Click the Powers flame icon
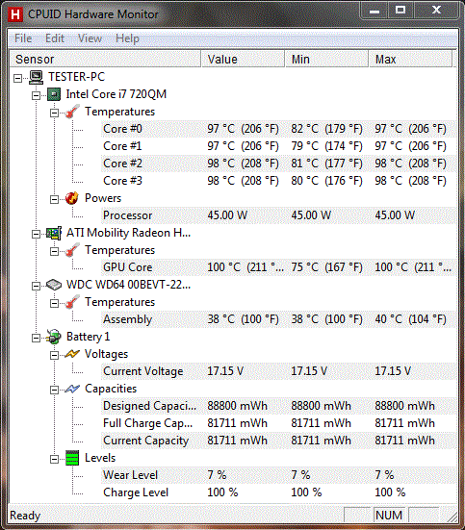Screen dimensions: 465x530 (x=72, y=198)
